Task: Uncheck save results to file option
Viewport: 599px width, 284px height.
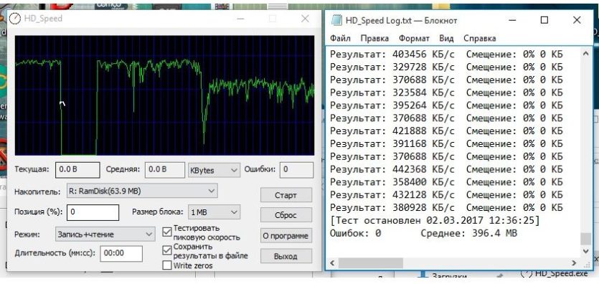Action: pyautogui.click(x=167, y=250)
